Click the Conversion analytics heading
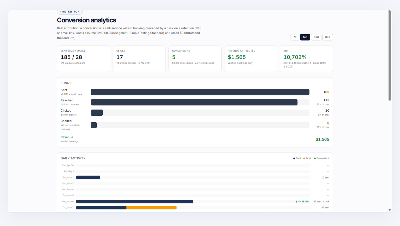Viewport: 400px width, 226px height. [x=87, y=20]
